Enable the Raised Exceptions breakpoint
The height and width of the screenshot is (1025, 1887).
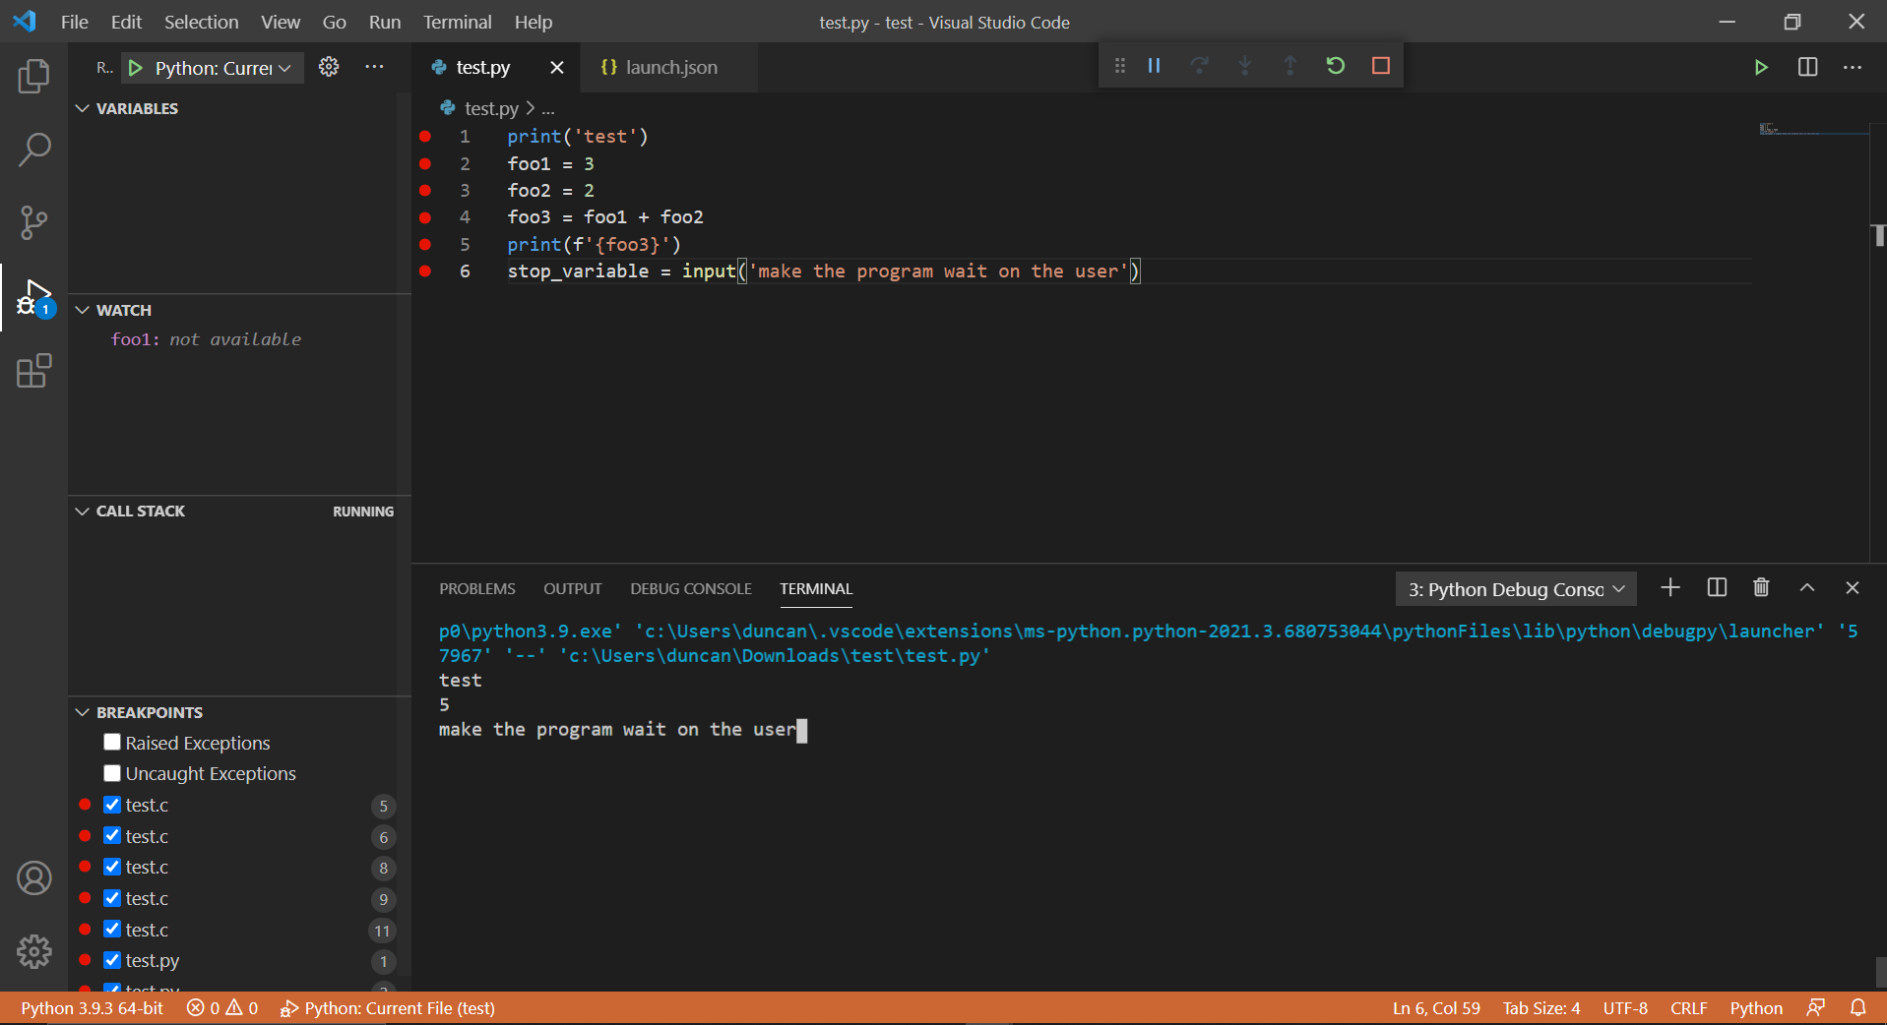click(x=111, y=743)
